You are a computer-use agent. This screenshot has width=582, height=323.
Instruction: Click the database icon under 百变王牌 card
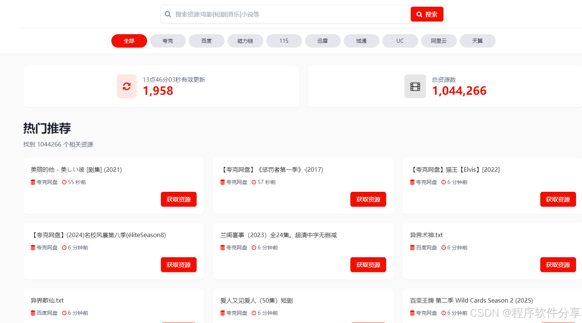(412, 313)
